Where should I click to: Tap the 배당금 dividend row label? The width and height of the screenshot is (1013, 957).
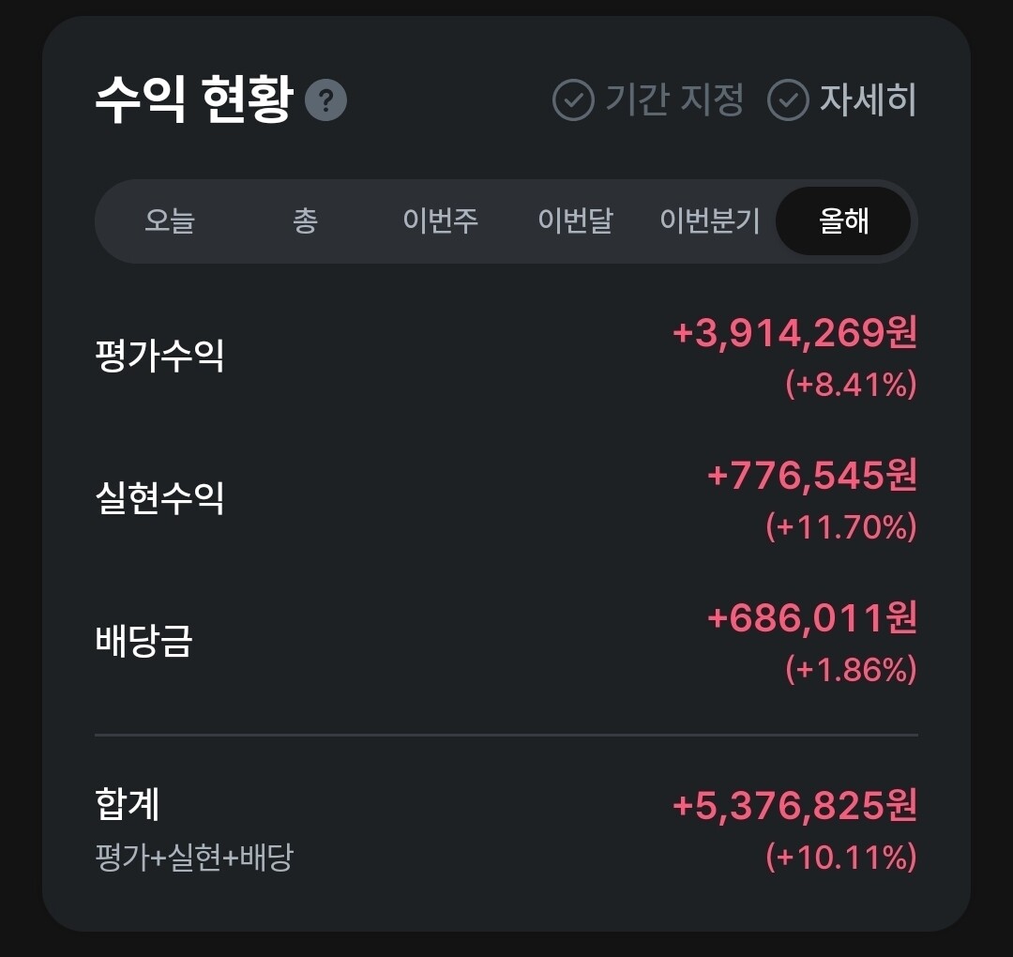coord(144,641)
